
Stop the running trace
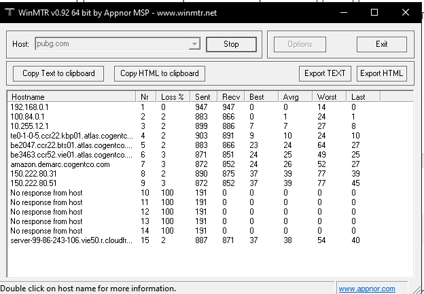pyautogui.click(x=231, y=44)
